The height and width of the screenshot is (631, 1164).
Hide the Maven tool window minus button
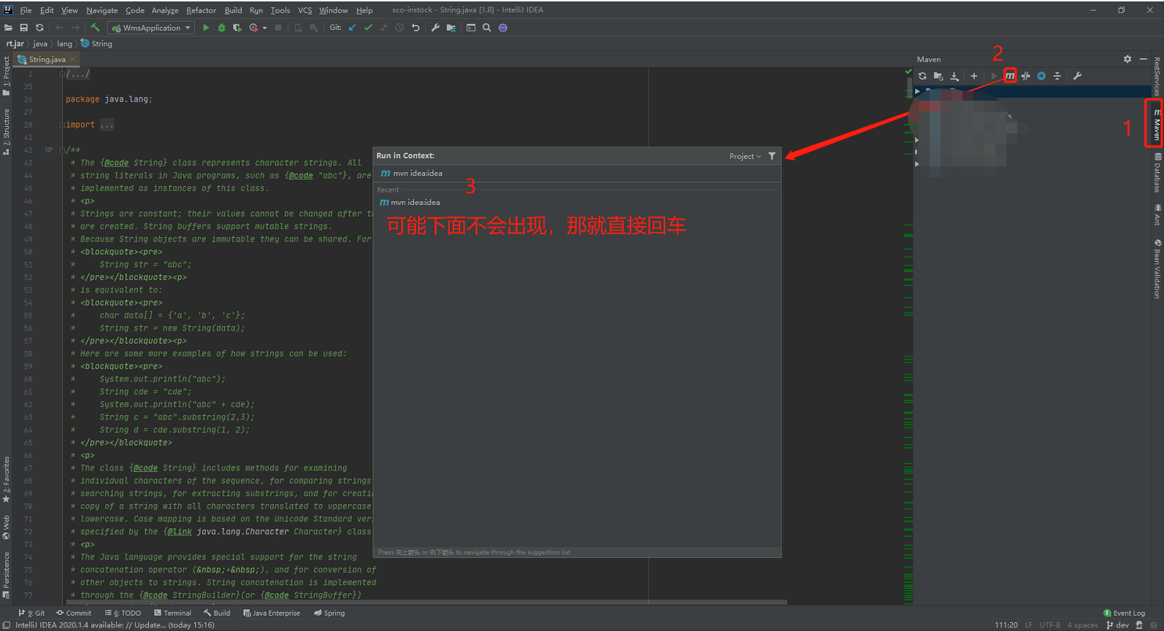(x=1144, y=59)
